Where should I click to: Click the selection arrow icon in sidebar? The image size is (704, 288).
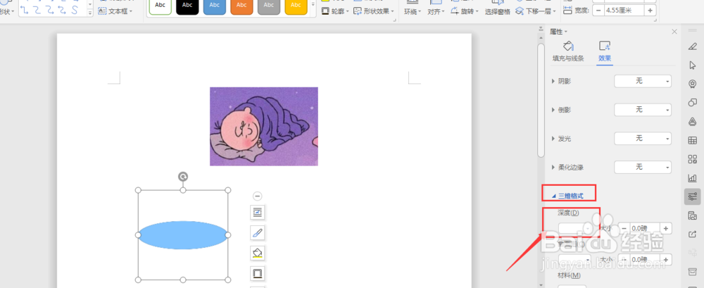[x=692, y=65]
